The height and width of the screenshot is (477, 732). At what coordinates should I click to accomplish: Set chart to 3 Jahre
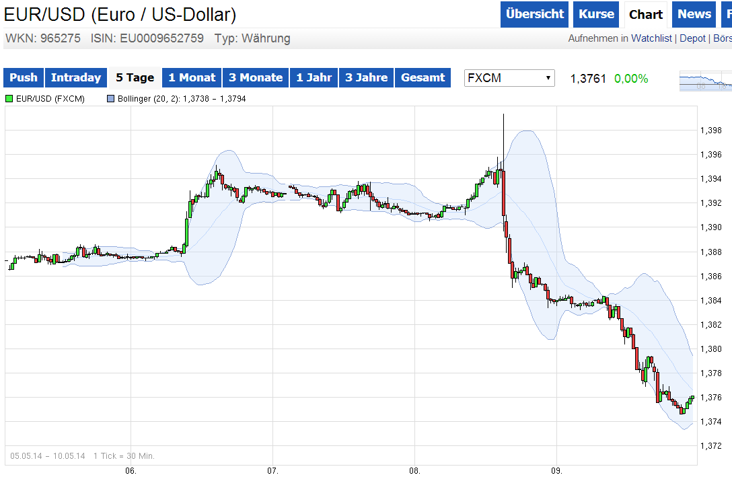coord(367,78)
